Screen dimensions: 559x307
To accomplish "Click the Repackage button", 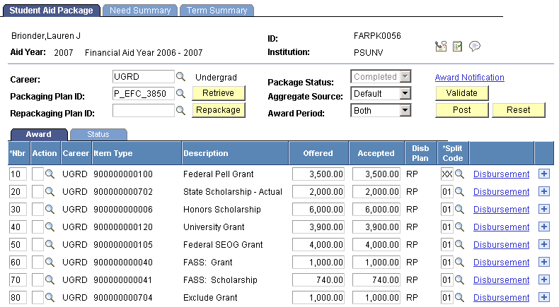I will pos(219,110).
